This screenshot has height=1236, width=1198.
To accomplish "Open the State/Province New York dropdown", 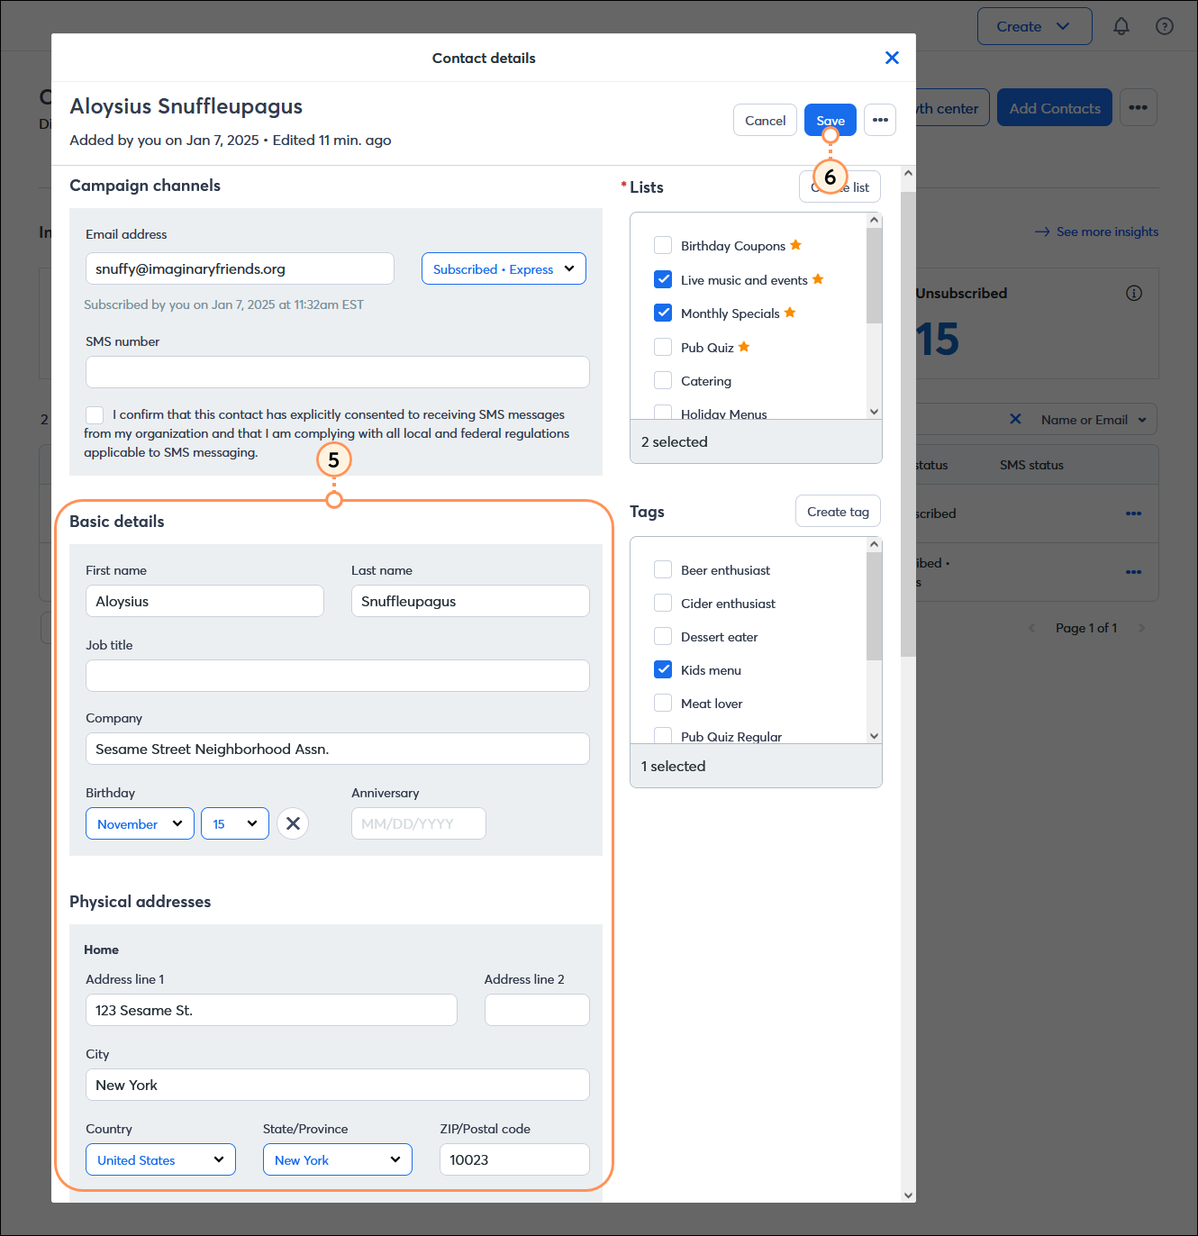I will (338, 1159).
